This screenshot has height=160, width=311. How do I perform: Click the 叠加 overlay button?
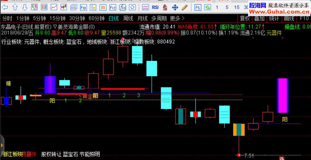[x=259, y=19]
